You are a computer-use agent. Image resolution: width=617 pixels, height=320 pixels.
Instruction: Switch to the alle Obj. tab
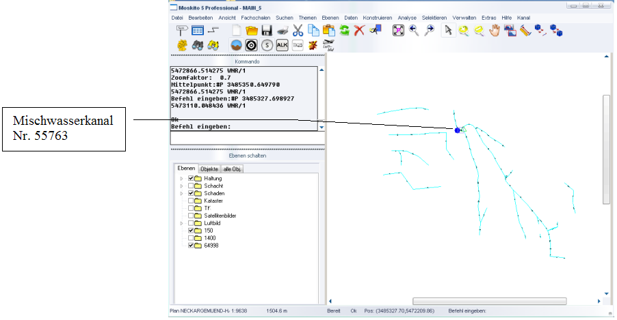coord(233,169)
